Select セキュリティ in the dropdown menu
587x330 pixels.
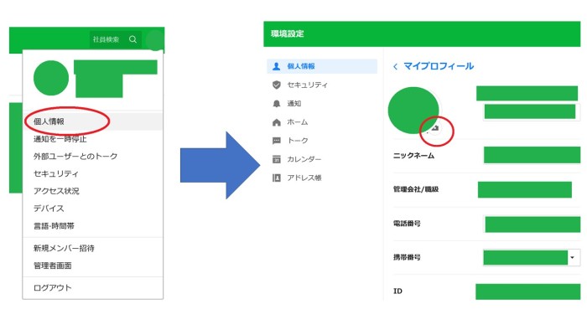point(56,173)
